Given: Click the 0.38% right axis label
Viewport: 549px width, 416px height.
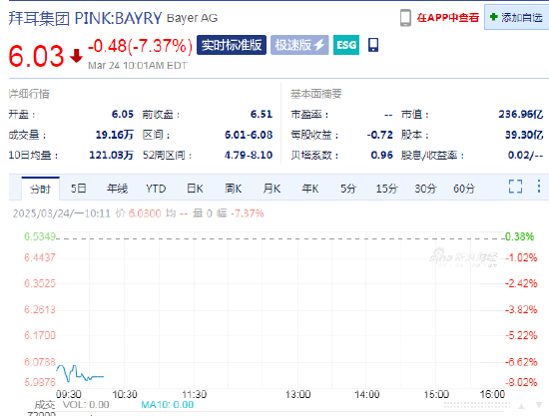Looking at the screenshot, I should [x=520, y=236].
